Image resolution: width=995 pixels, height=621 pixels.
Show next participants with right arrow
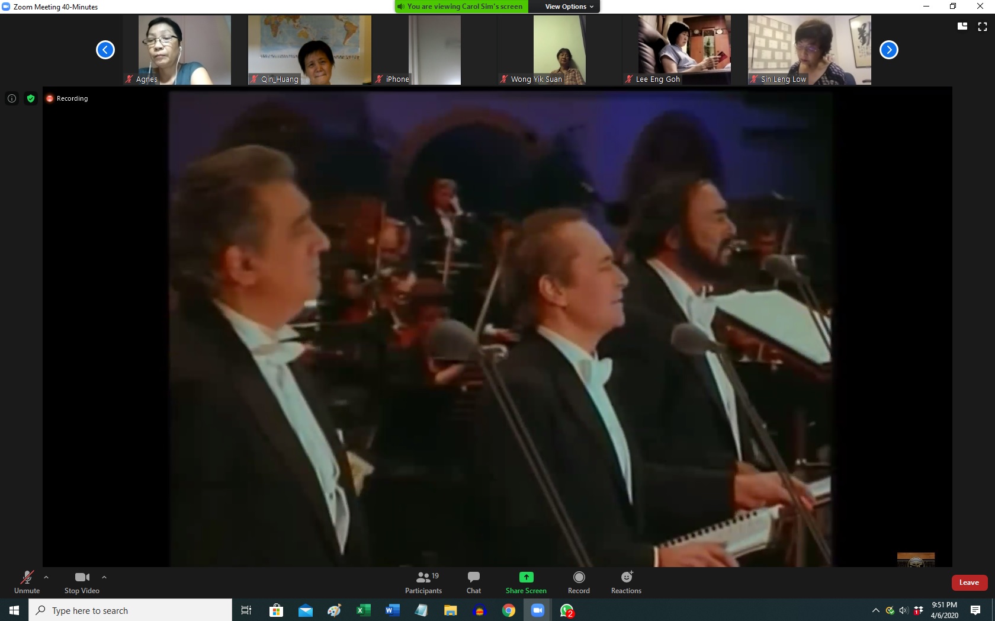888,50
